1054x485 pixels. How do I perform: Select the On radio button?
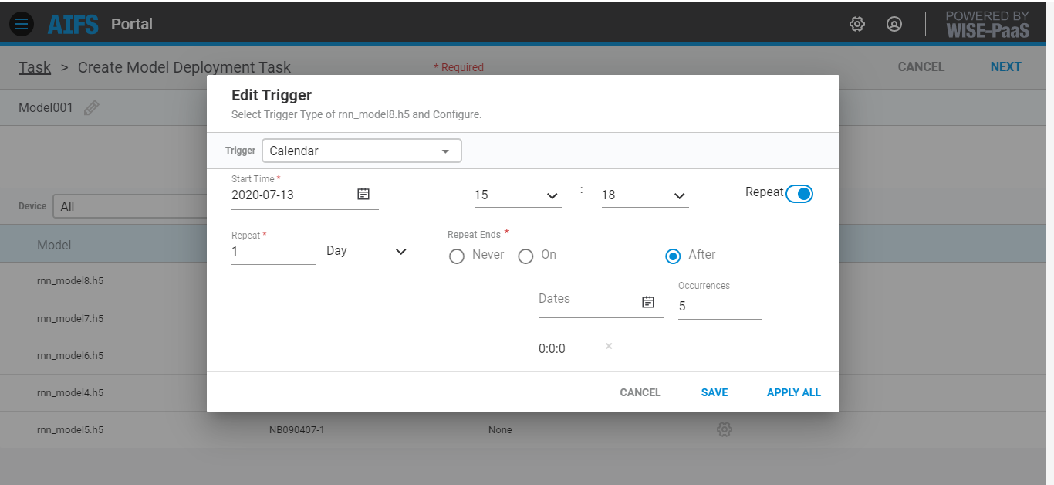[x=525, y=256]
